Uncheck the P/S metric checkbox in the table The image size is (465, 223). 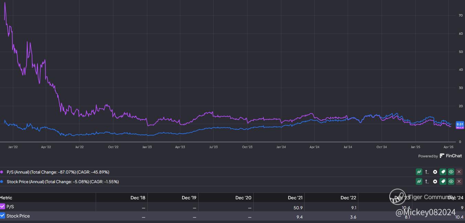2,207
